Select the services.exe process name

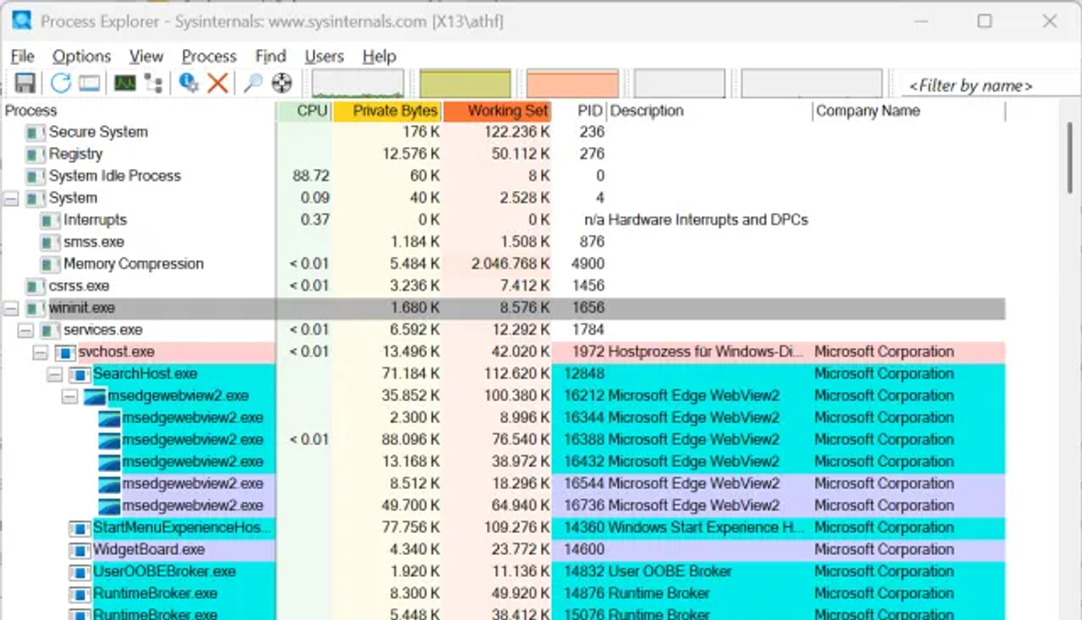(x=103, y=330)
